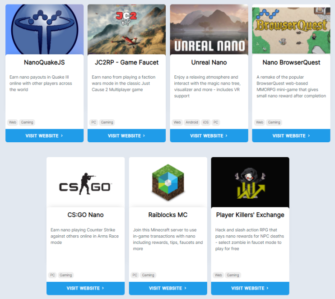Click the PC tag on JC2RP card

pos(93,122)
